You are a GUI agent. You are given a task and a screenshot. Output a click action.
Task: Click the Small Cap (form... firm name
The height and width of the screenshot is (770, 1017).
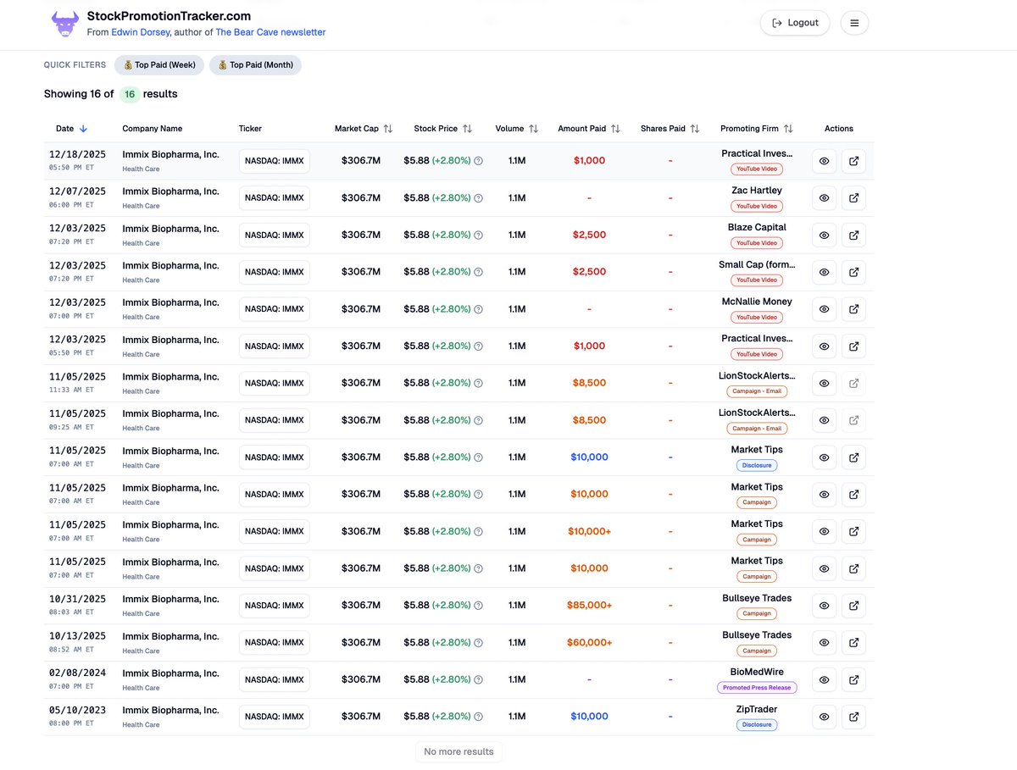point(757,264)
